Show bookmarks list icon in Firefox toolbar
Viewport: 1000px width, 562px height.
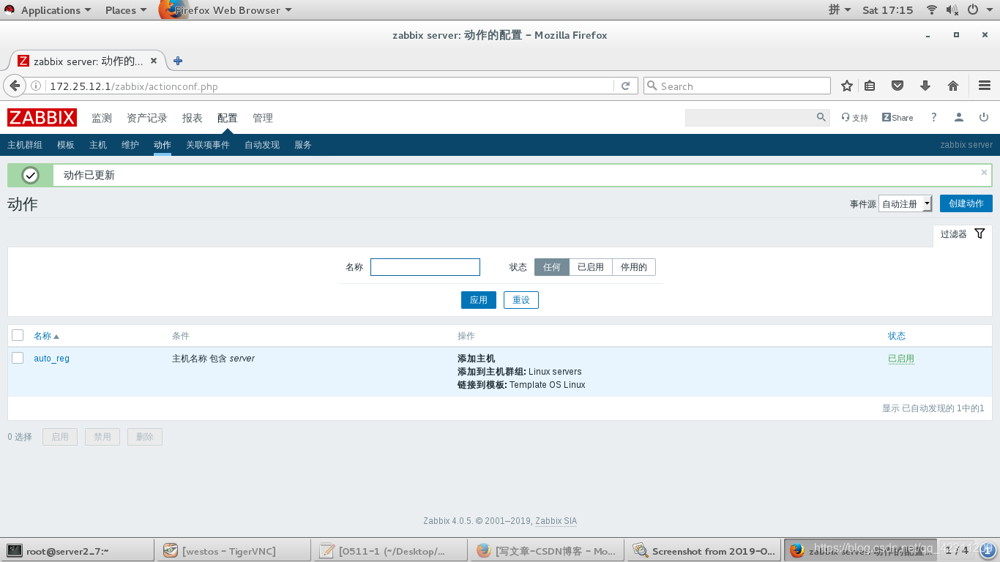(870, 86)
